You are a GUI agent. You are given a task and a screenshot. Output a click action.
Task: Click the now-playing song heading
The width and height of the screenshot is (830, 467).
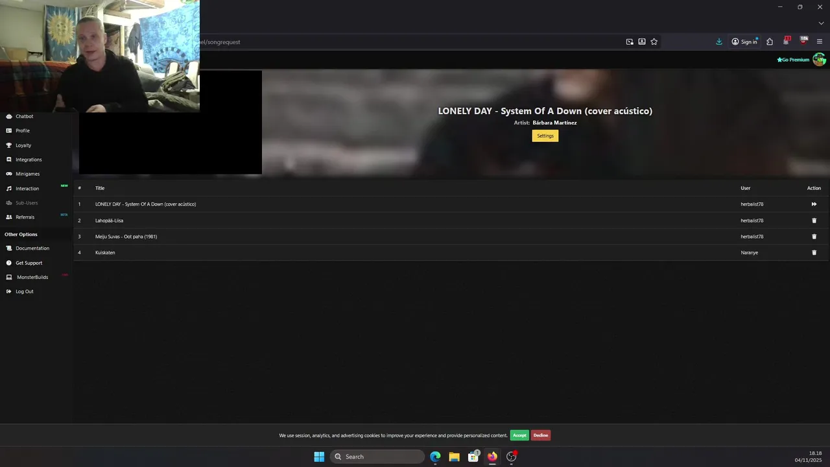[545, 111]
